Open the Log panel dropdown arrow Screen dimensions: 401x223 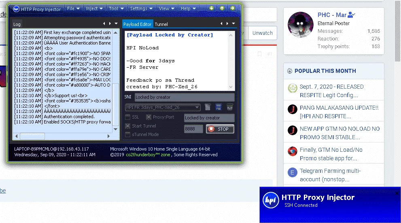pos(116,23)
